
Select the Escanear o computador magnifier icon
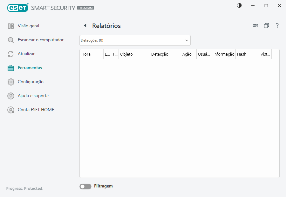pos(11,40)
